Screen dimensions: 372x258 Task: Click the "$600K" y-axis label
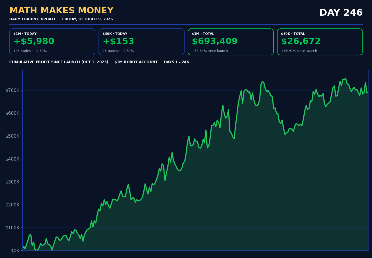12,113
